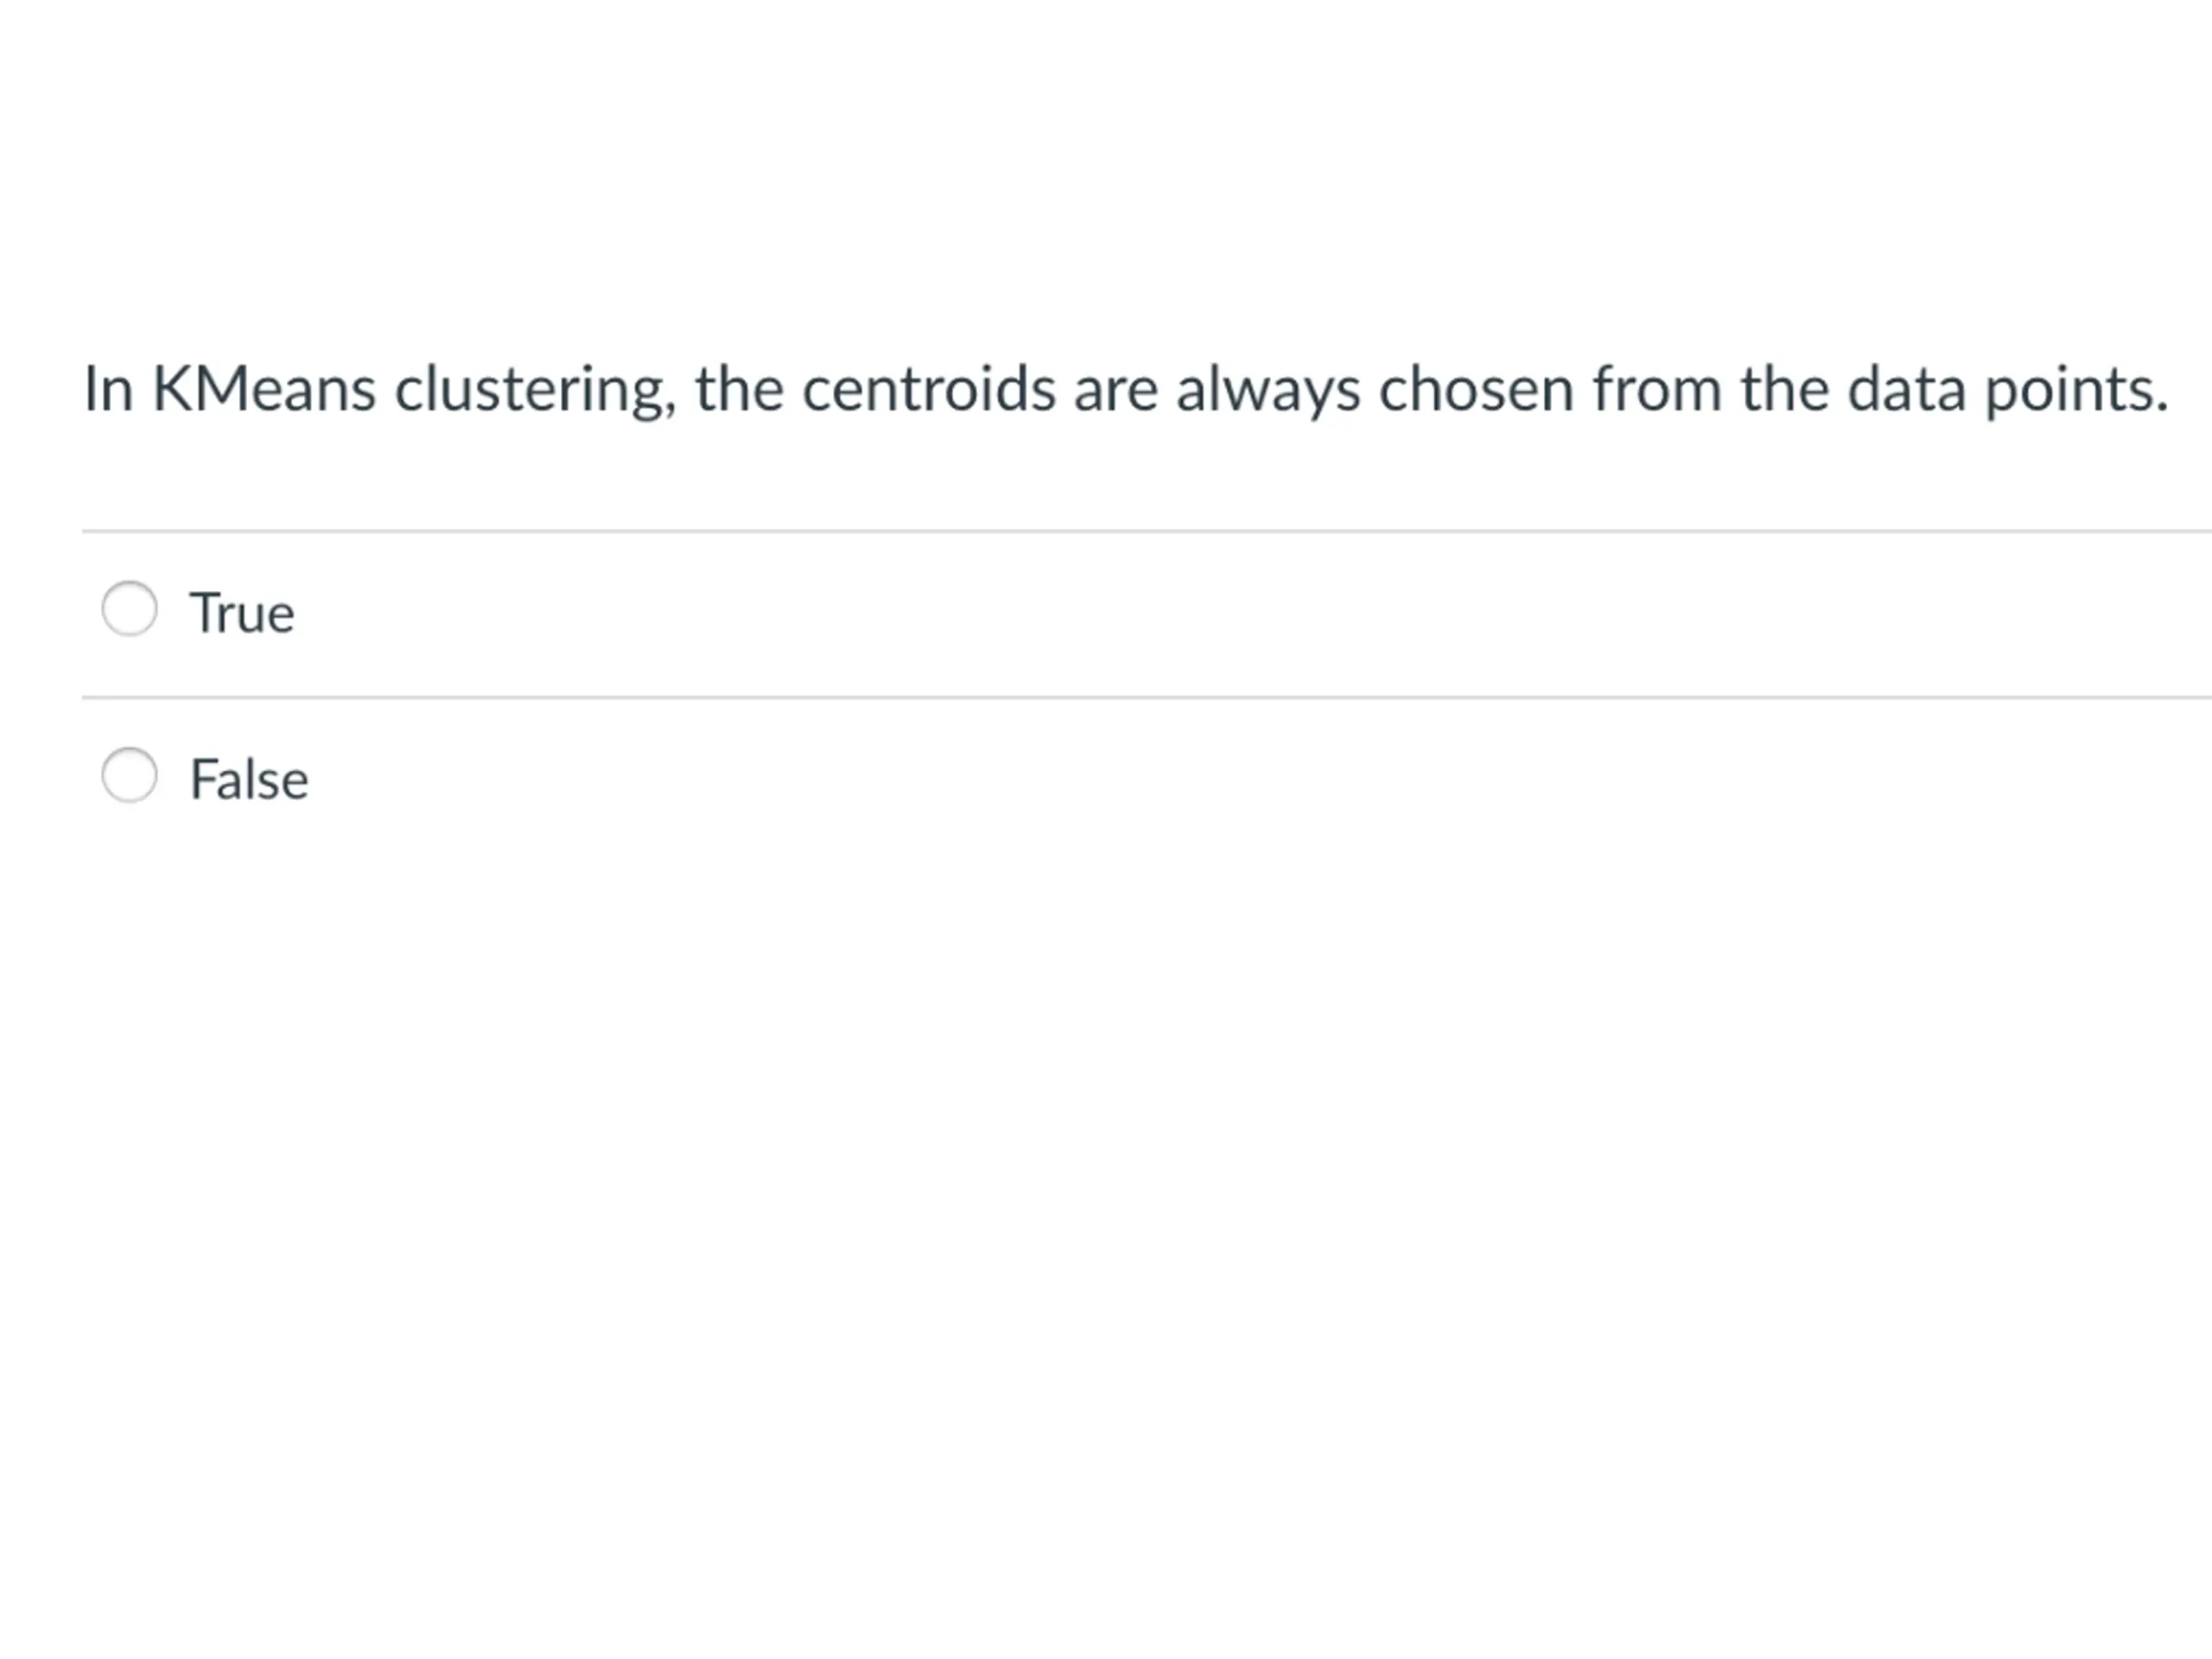Click the word "the" before "centroids"
The image size is (2212, 1659).
[740, 389]
